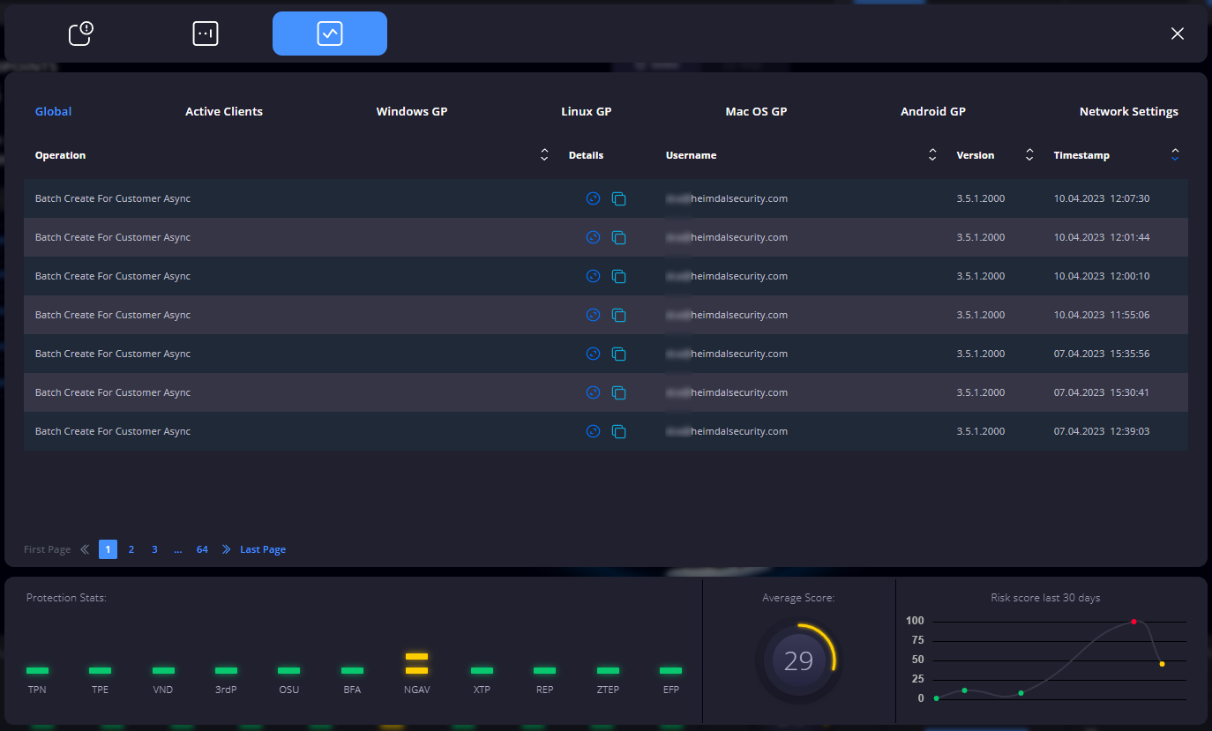Screen dimensions: 1212x731
Task: Click the copy icon for the 12:00:10 row
Action: (x=619, y=276)
